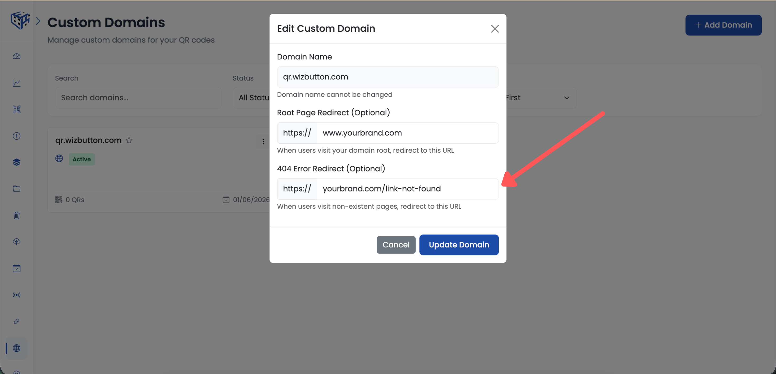
Task: Select the broadcast icon in sidebar
Action: (17, 294)
